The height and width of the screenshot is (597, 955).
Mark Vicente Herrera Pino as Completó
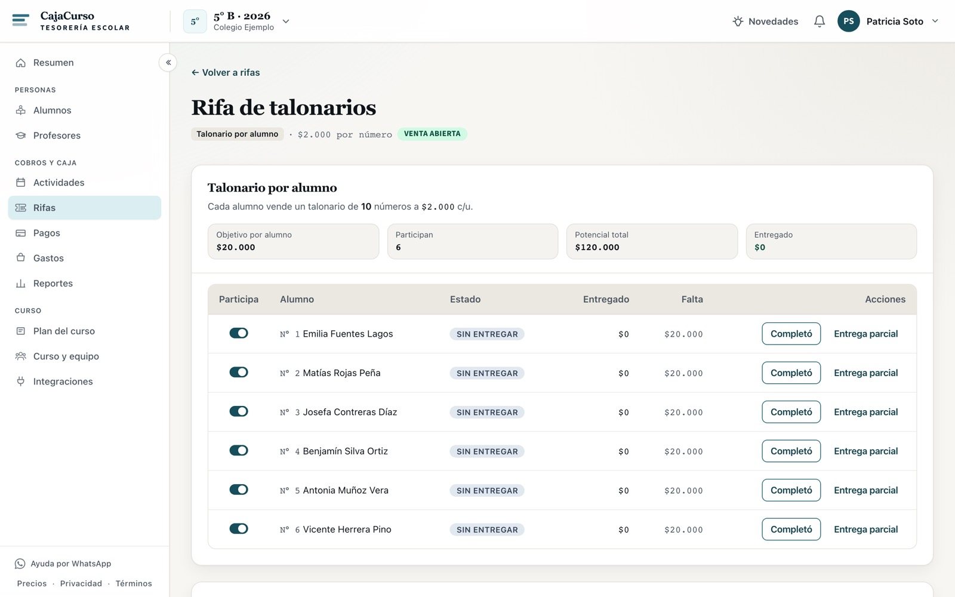[791, 529]
